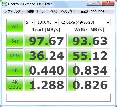Screen dimensions: 117x107
Task: Open the 編集(E) menu
Action: pyautogui.click(x=32, y=11)
